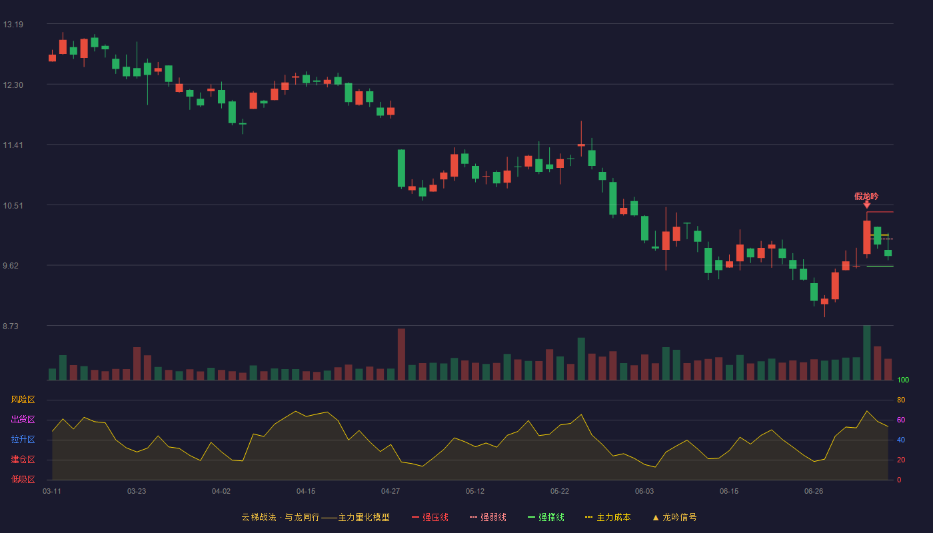Toggle the 强弱线 legend label
Image resolution: width=933 pixels, height=533 pixels.
493,518
